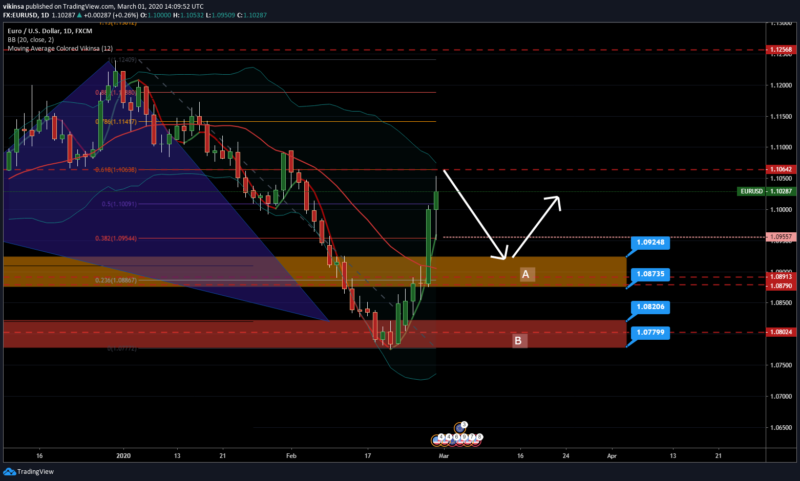Screen dimensions: 800x481
Task: Open the economic event marker with badge 9
Action: (460, 441)
